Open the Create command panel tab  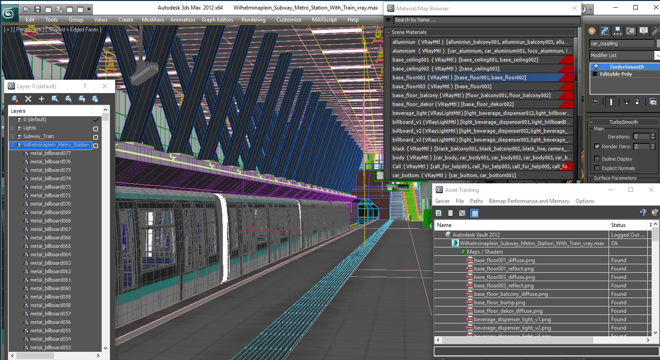(592, 31)
